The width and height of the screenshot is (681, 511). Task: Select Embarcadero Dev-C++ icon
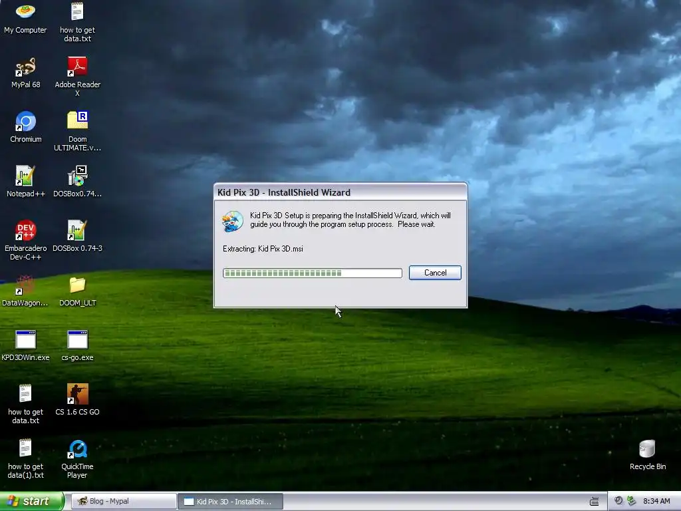pyautogui.click(x=26, y=240)
